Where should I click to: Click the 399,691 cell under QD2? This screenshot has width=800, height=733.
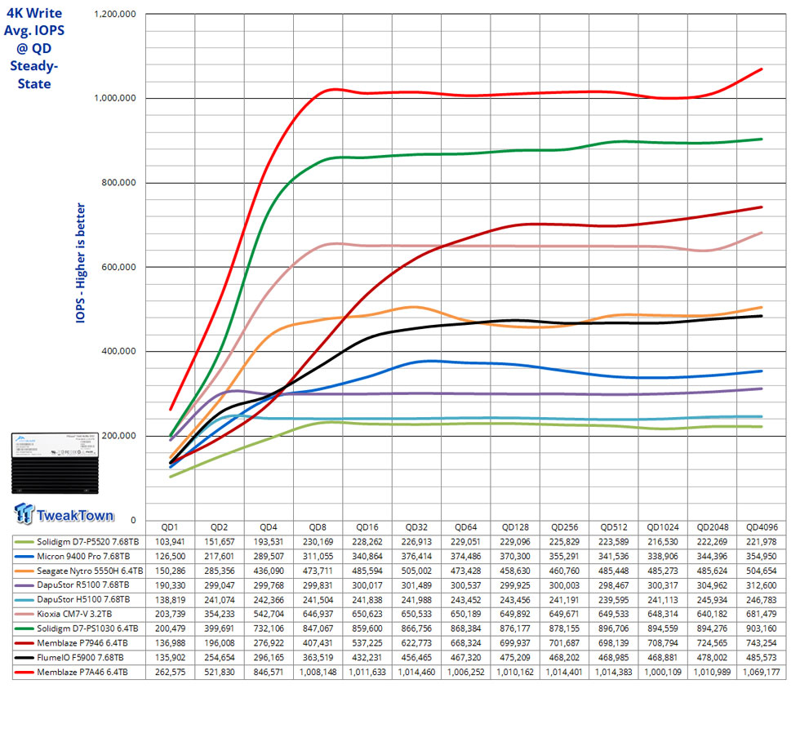pyautogui.click(x=220, y=629)
